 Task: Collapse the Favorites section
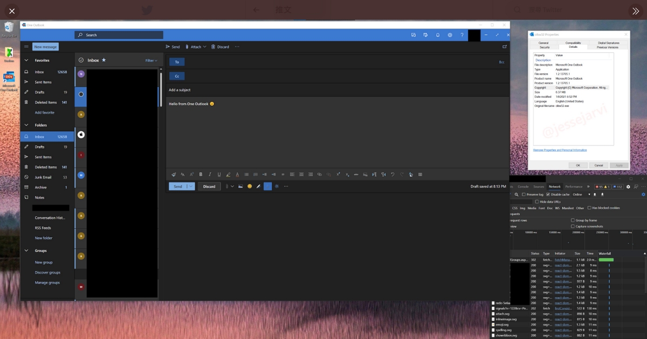pyautogui.click(x=26, y=61)
